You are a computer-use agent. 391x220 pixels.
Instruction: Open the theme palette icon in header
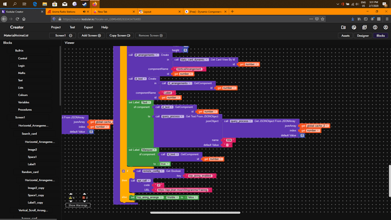[x=354, y=27]
